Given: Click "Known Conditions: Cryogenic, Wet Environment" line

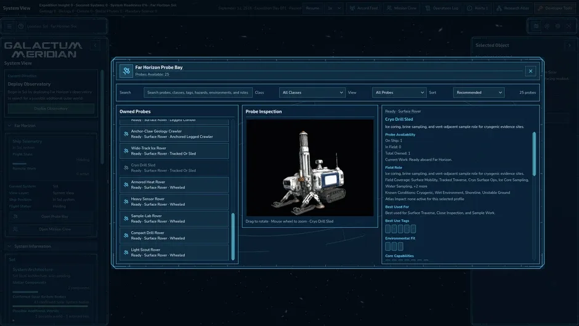Looking at the screenshot, I should (x=448, y=192).
